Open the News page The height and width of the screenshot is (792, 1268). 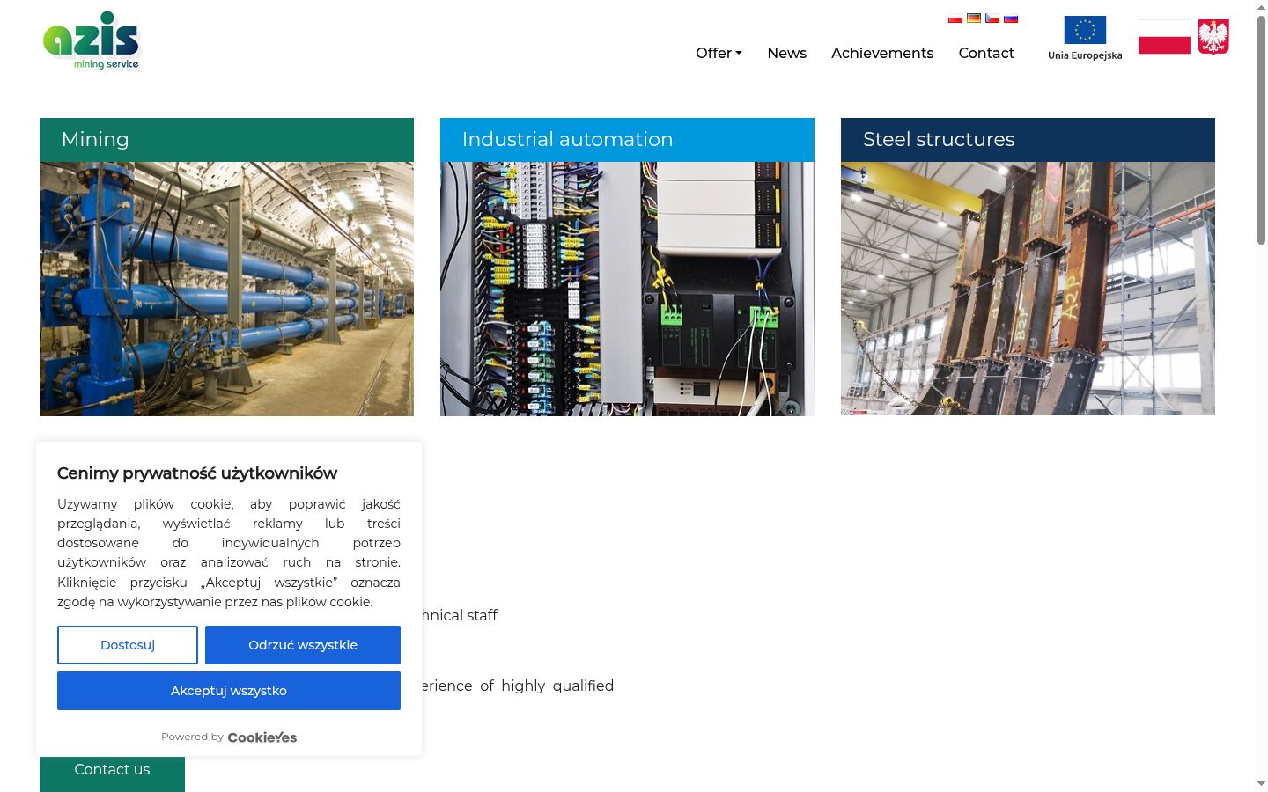coord(786,53)
